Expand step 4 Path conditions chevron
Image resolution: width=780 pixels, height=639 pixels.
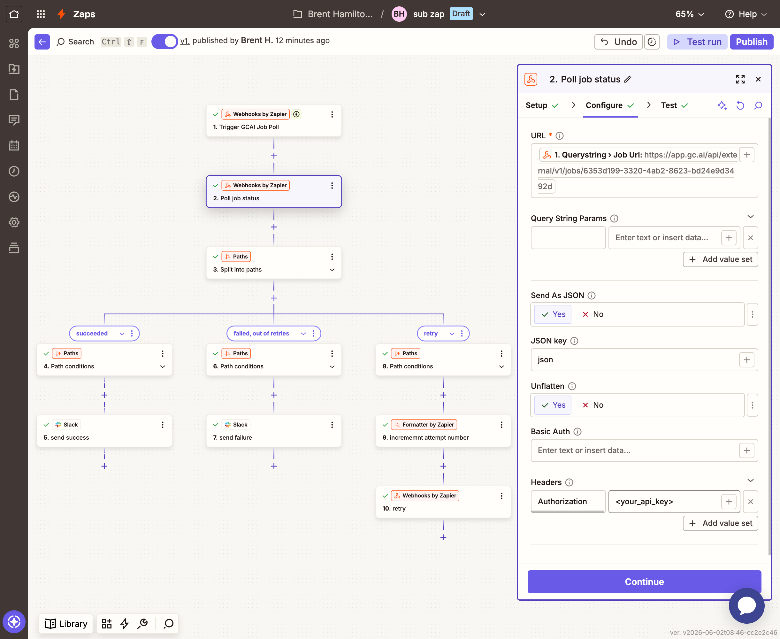(162, 366)
